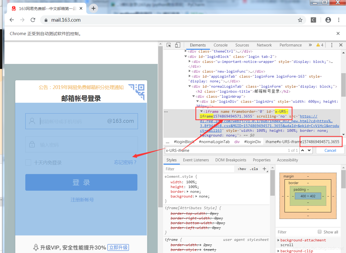The image size is (346, 253).
Task: Click the user icon in the account field
Action: [x=32, y=121]
